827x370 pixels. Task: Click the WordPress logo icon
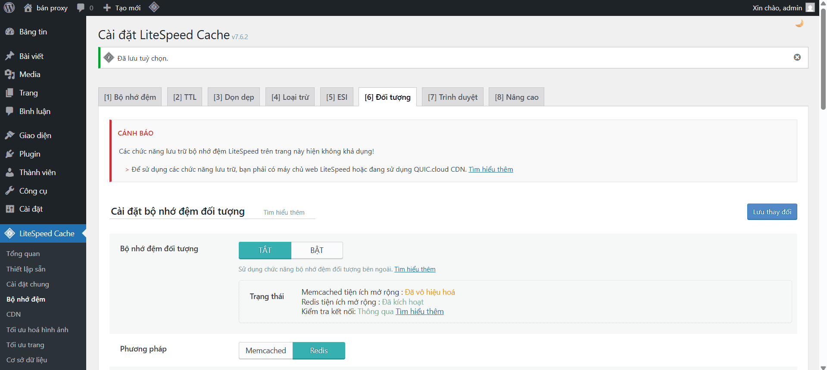[9, 8]
